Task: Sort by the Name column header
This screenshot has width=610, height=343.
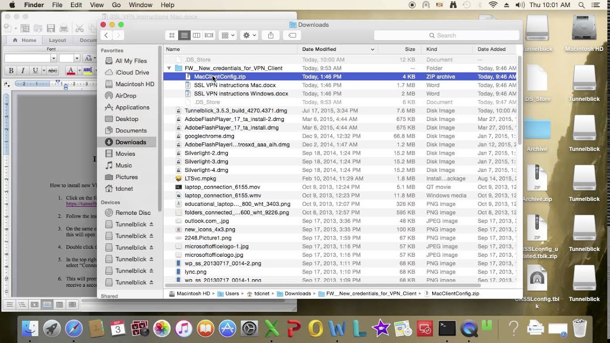Action: pyautogui.click(x=231, y=49)
